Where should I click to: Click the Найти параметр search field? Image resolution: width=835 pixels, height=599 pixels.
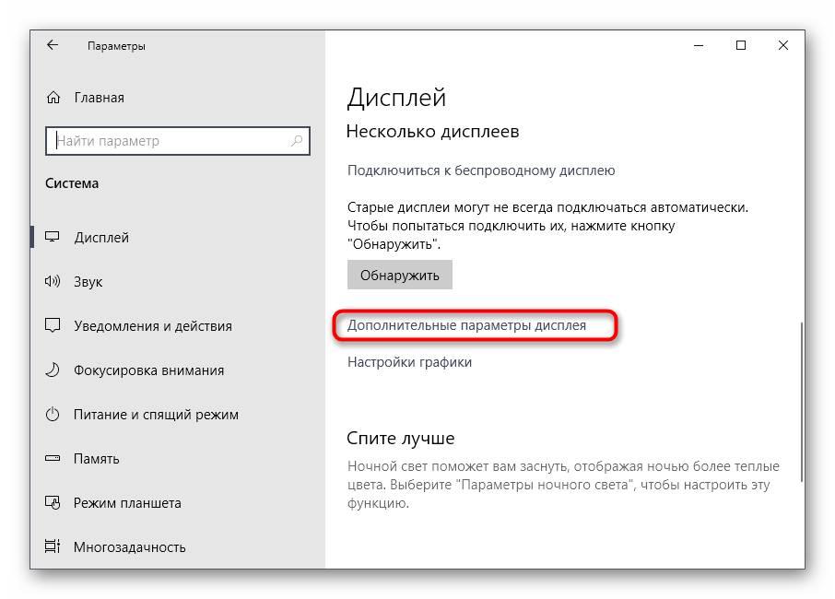click(x=171, y=141)
